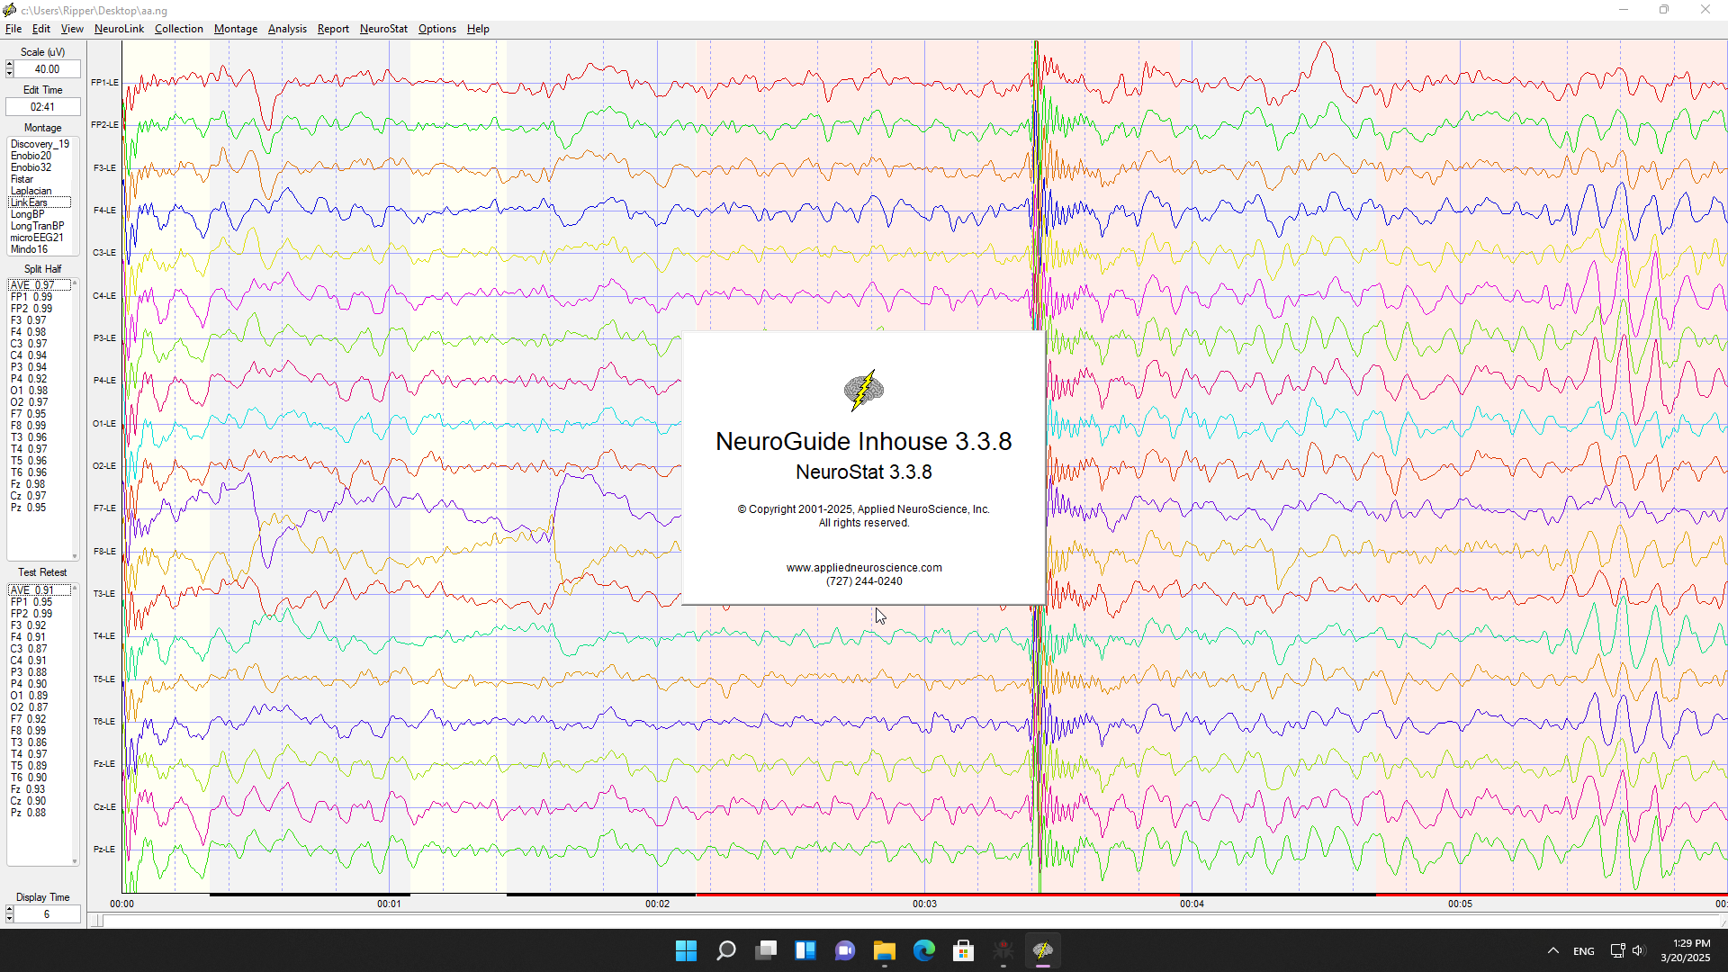Decrease Display Time with the down arrow
1728x972 pixels.
[x=9, y=918]
